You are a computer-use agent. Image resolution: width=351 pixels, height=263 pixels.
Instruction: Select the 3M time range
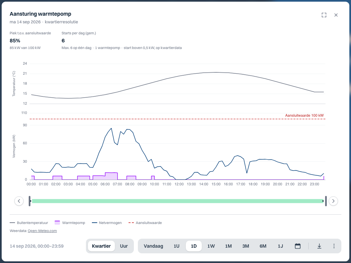click(245, 246)
